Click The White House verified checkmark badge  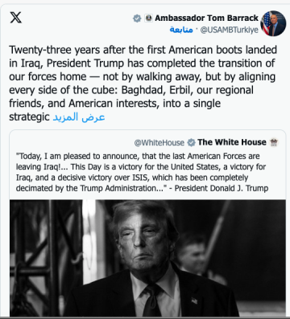coord(191,142)
